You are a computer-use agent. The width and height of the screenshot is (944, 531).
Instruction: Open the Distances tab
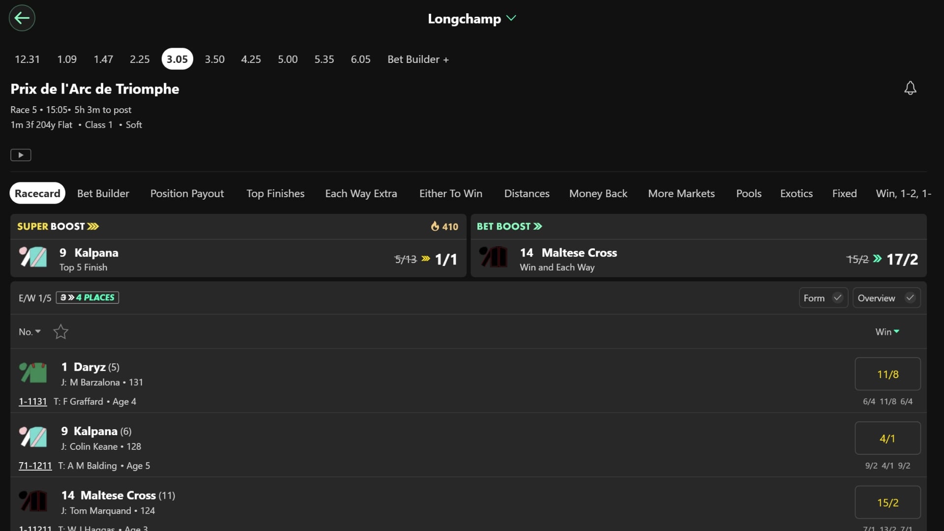click(x=527, y=194)
